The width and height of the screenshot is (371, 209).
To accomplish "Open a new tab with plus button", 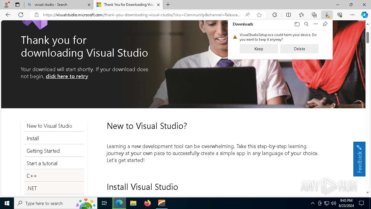I will [168, 5].
